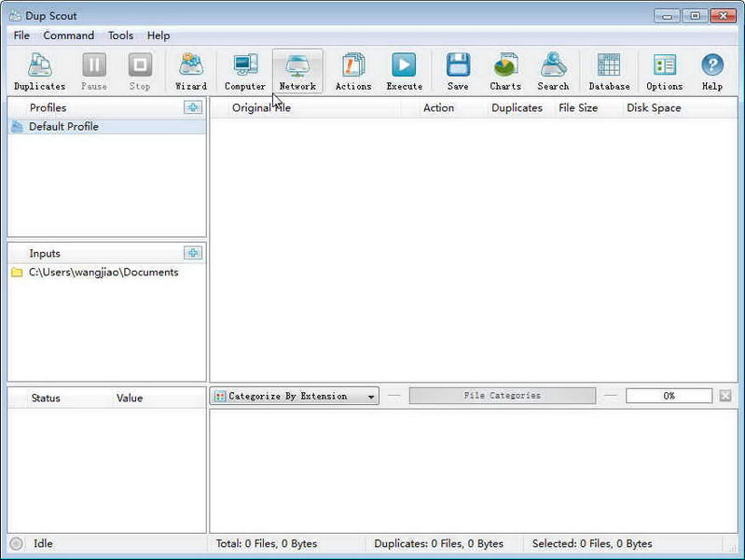Open the Options dialog
The height and width of the screenshot is (560, 745).
(x=664, y=71)
